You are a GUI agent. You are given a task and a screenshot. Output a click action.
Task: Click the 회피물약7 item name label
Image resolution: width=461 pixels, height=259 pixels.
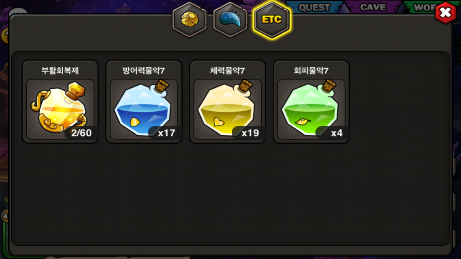pyautogui.click(x=311, y=71)
